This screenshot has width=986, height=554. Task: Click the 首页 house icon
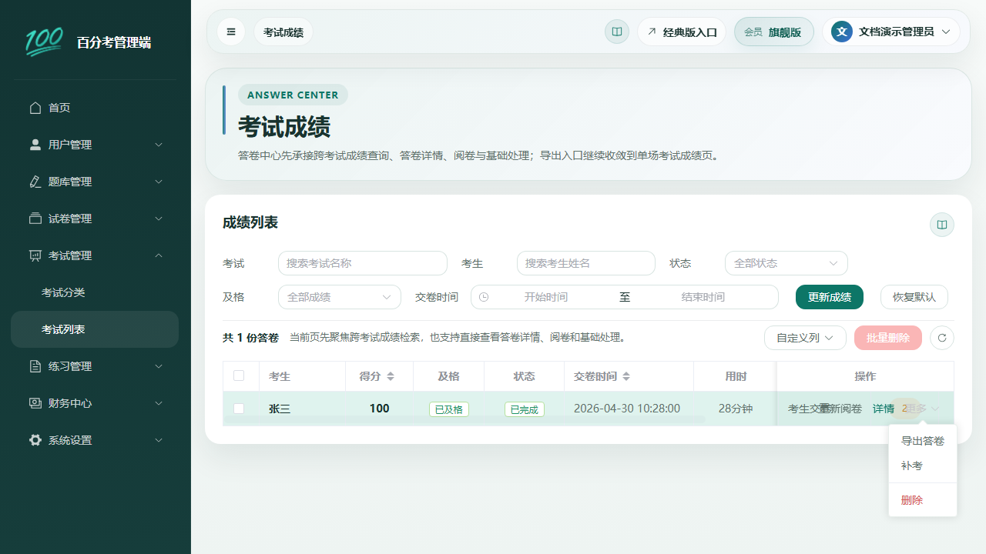[35, 108]
